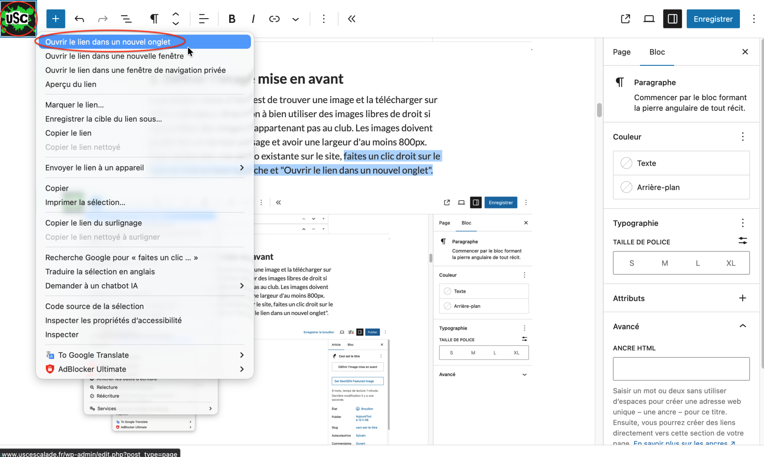Undo the last change
This screenshot has width=764, height=457.
79,19
